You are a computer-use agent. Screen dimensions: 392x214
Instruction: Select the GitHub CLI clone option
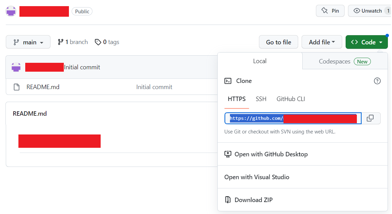(291, 99)
